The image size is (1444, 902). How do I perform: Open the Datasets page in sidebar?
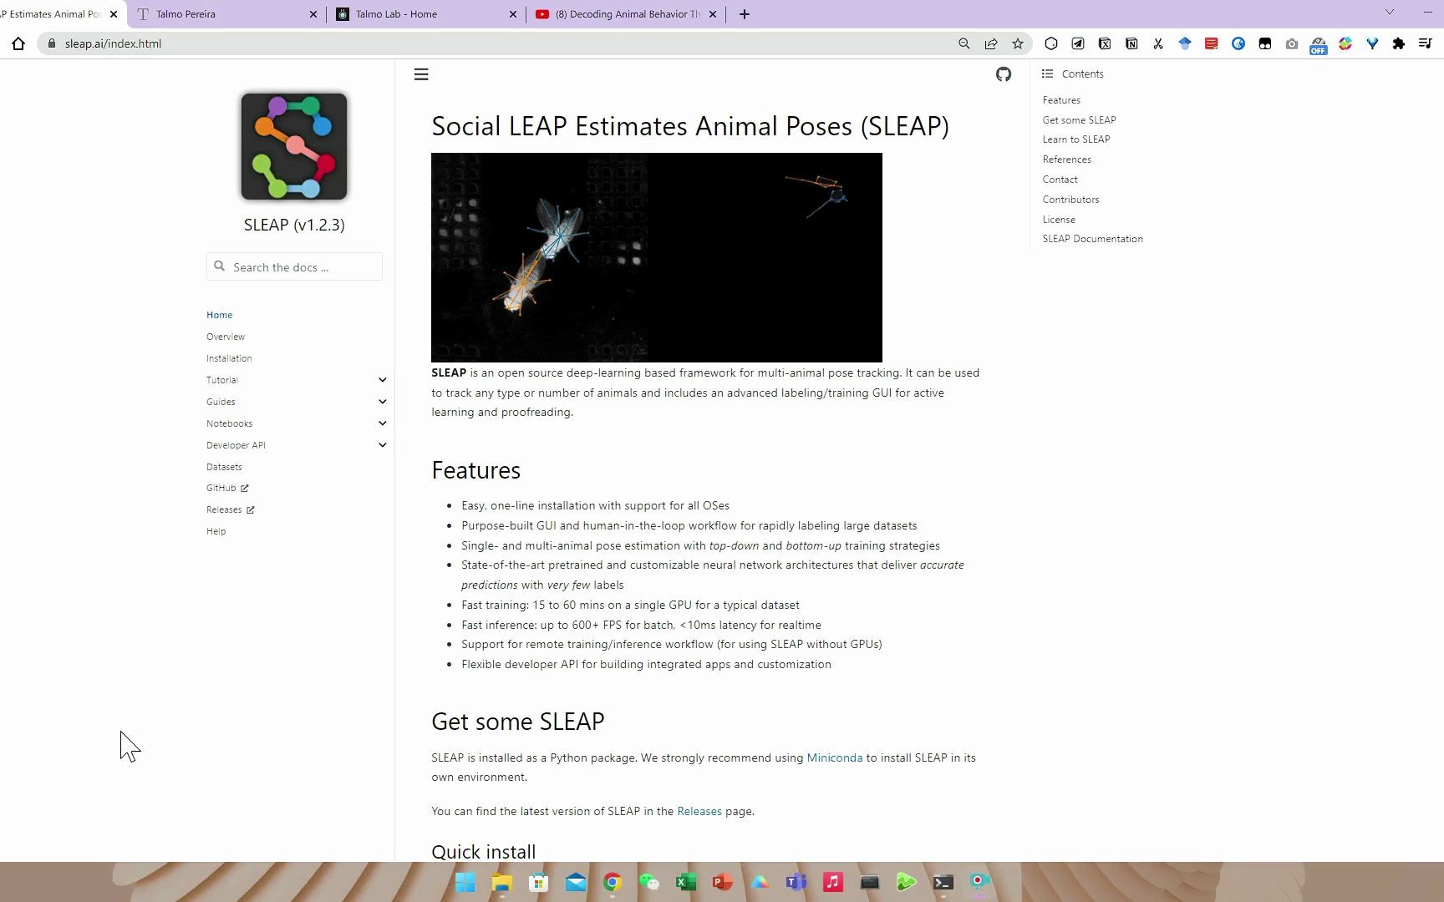coord(224,467)
